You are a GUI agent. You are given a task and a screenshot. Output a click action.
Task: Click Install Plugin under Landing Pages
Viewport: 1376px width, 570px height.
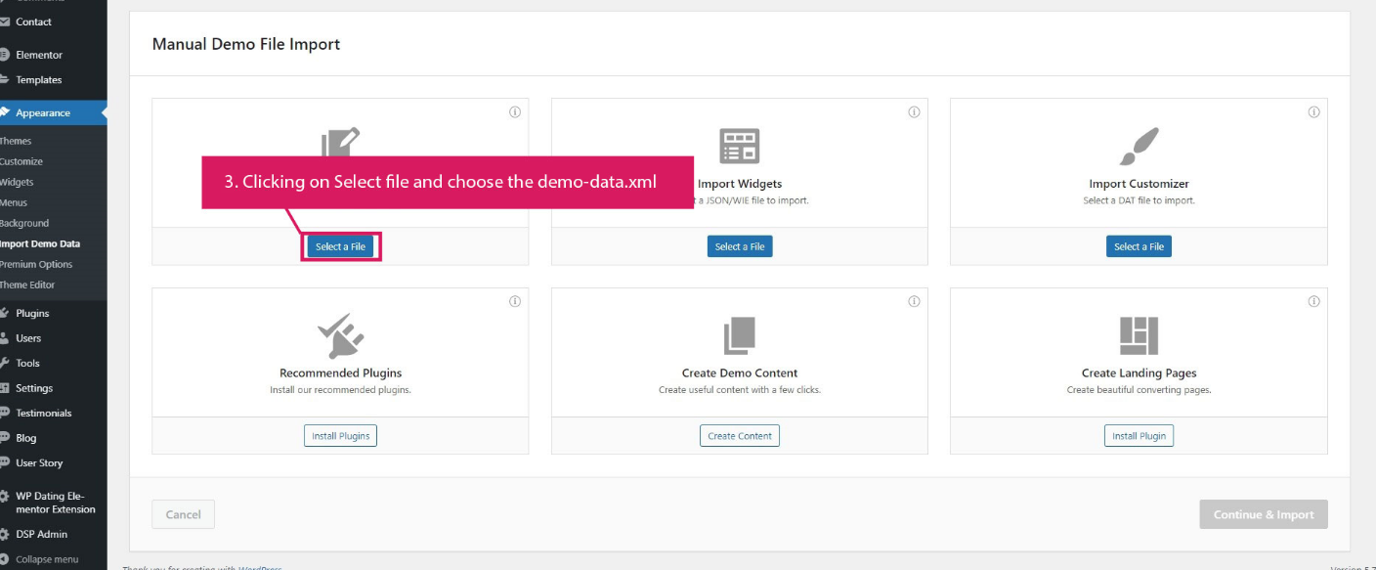pyautogui.click(x=1139, y=436)
